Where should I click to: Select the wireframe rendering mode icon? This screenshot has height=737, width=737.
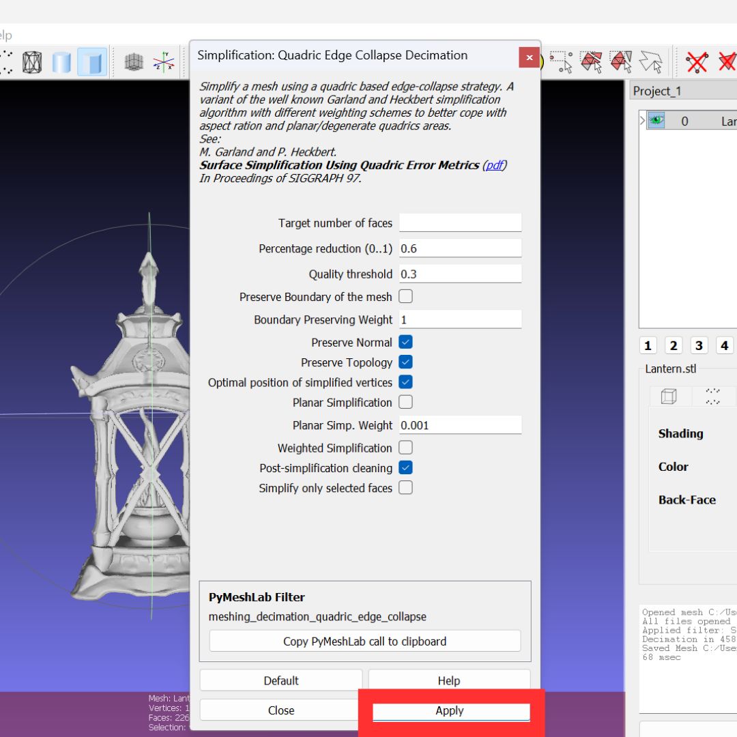coord(32,61)
